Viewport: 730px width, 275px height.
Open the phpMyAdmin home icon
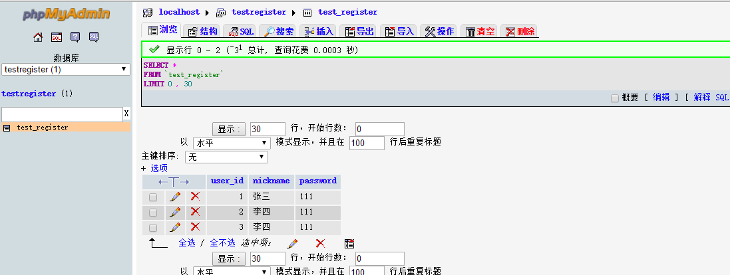[x=38, y=37]
